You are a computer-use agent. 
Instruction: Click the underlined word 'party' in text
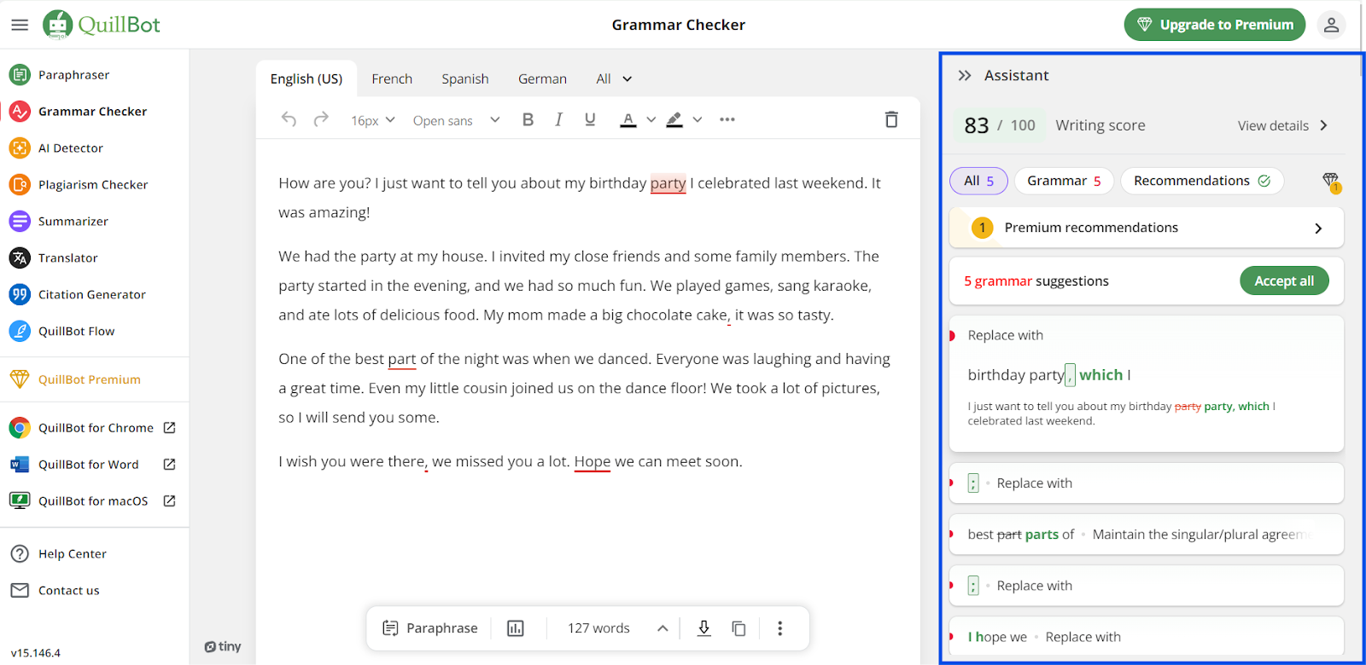(668, 183)
